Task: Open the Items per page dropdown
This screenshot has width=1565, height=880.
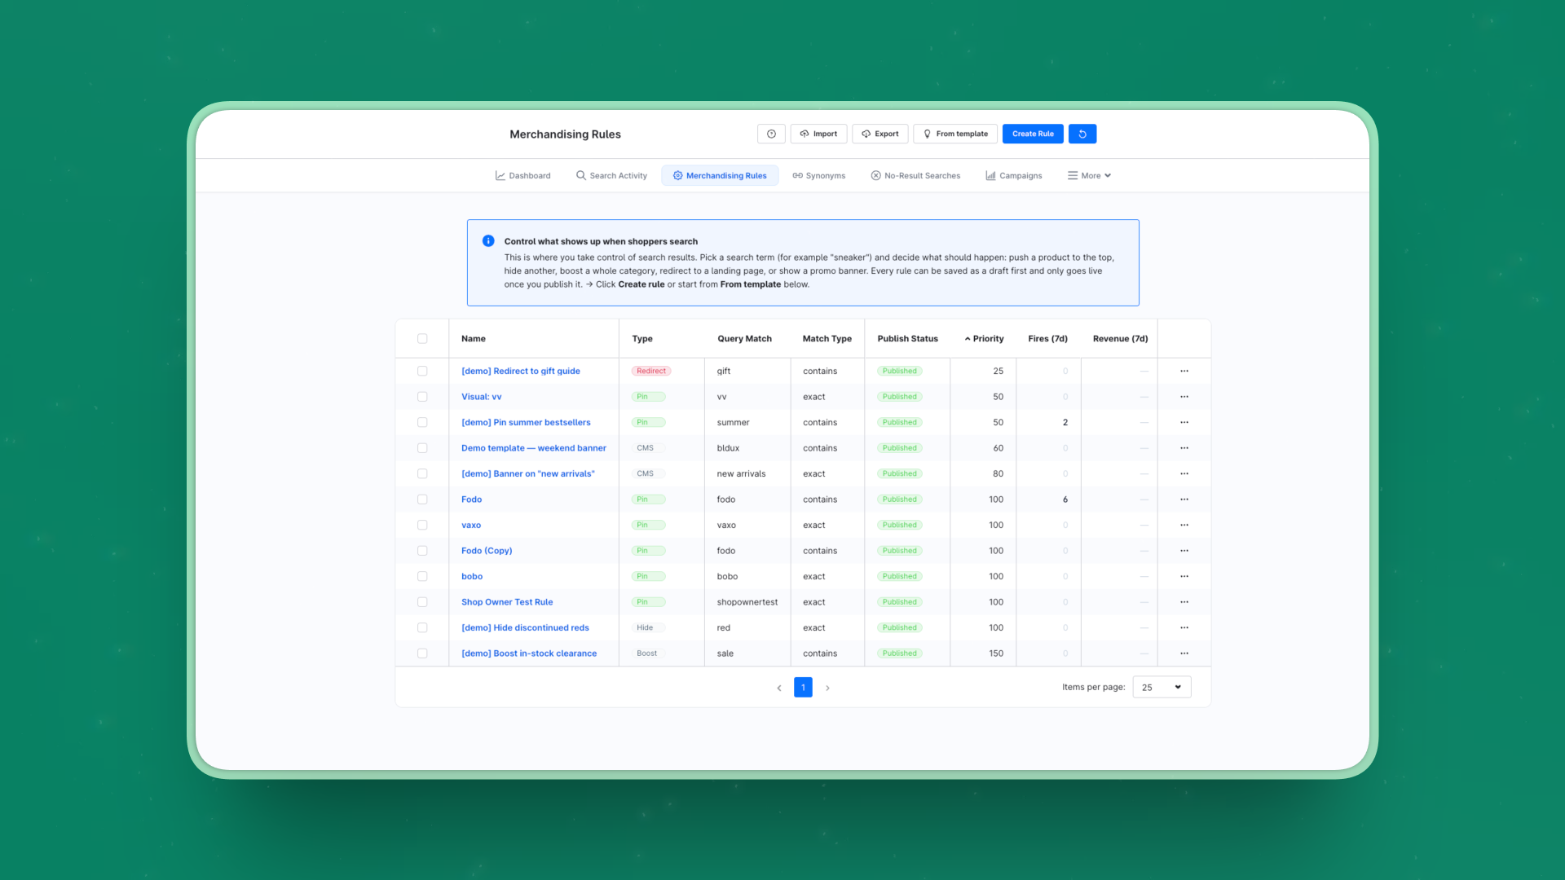Action: 1162,687
